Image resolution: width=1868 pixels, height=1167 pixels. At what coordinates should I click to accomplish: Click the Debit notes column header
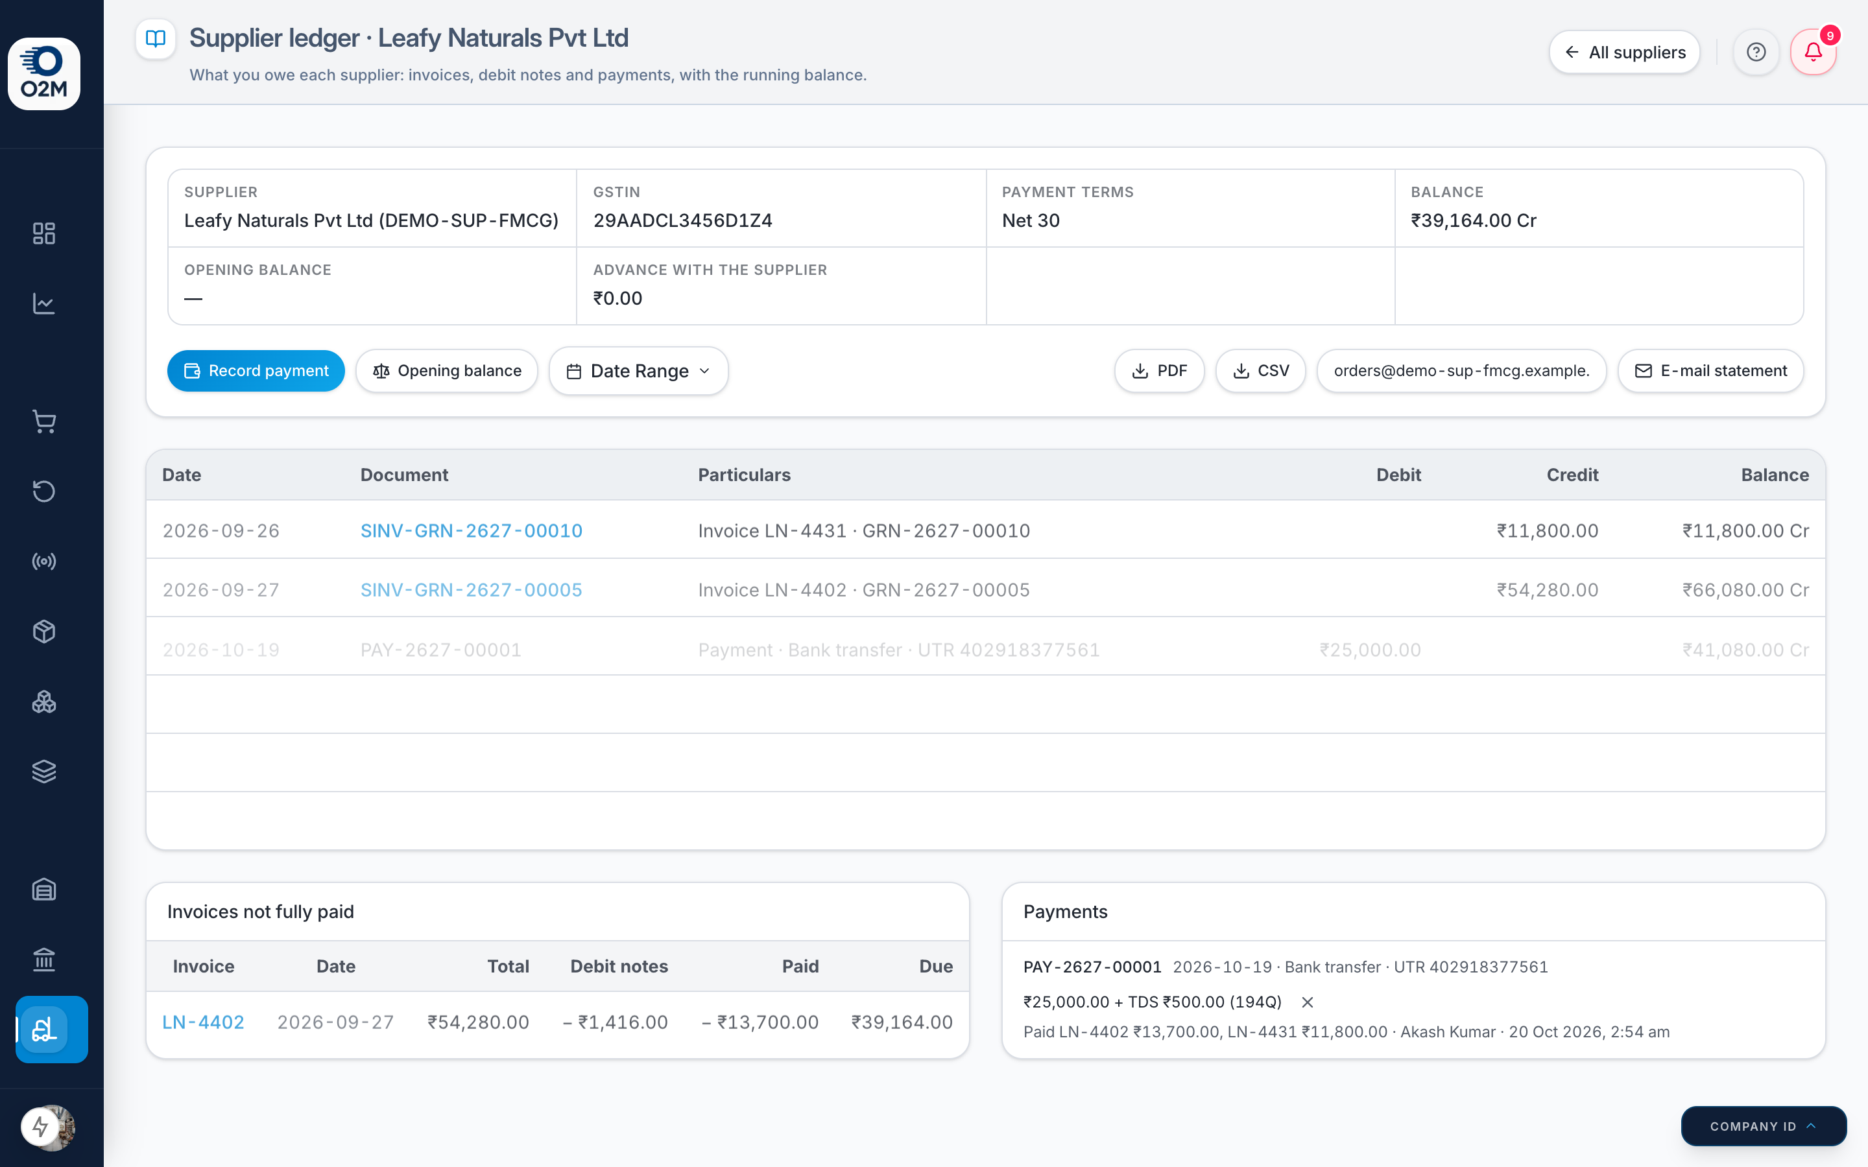click(619, 966)
